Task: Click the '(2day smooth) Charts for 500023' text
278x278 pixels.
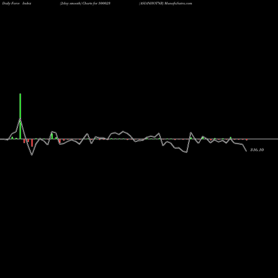Action: (85, 3)
